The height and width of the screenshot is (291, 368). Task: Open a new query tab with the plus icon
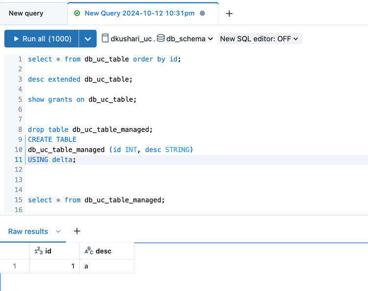(x=229, y=14)
